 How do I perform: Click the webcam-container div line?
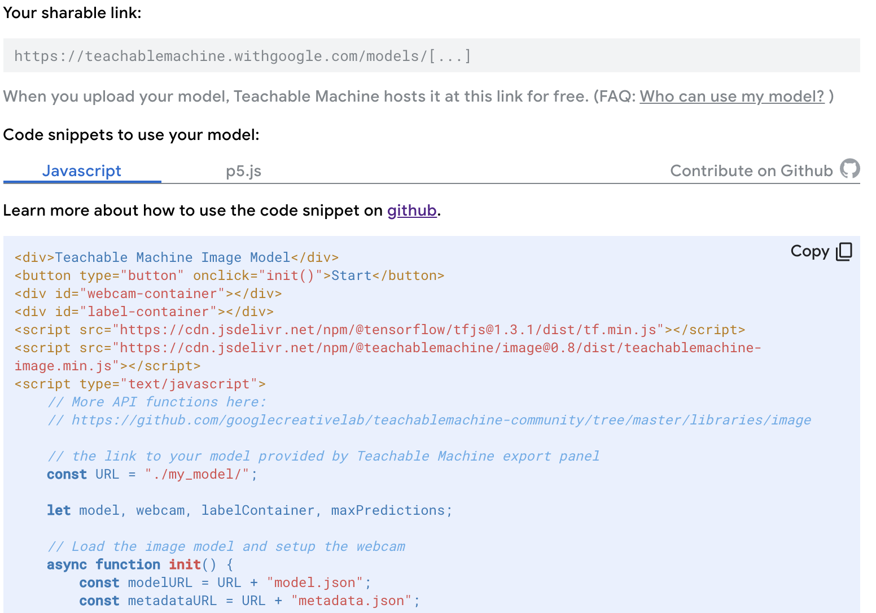click(148, 294)
